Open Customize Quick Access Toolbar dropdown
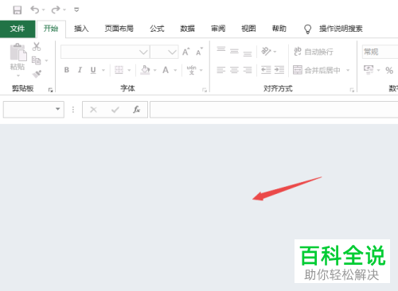 tap(76, 10)
